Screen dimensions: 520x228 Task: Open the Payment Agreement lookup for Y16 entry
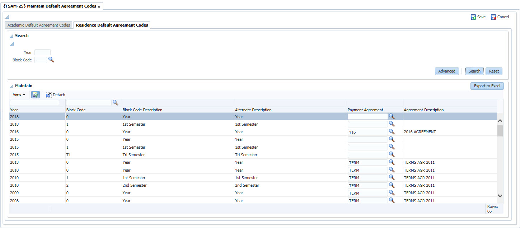[x=392, y=132]
